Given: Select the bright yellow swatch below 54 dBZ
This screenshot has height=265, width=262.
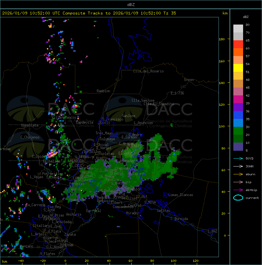Looking at the screenshot, I should (x=238, y=68).
